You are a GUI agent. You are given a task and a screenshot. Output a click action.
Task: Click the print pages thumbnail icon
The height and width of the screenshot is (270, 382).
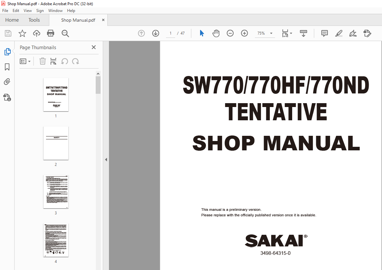[53, 61]
